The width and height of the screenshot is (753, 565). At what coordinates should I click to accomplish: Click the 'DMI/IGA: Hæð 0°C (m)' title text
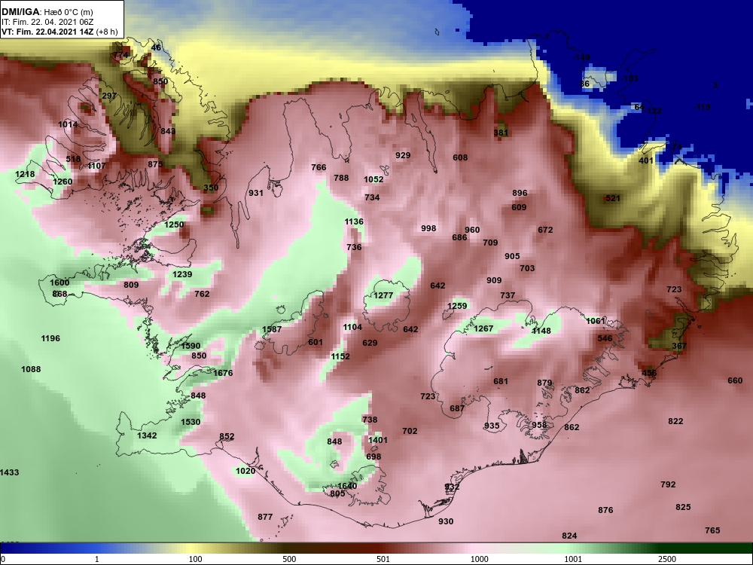pos(47,12)
